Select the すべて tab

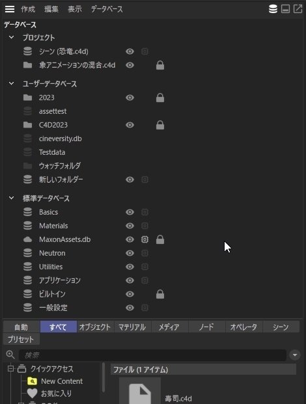click(58, 327)
